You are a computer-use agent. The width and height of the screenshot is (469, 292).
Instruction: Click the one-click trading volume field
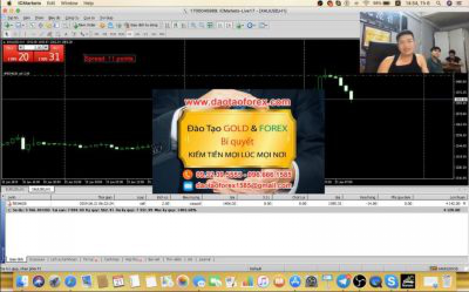34,47
